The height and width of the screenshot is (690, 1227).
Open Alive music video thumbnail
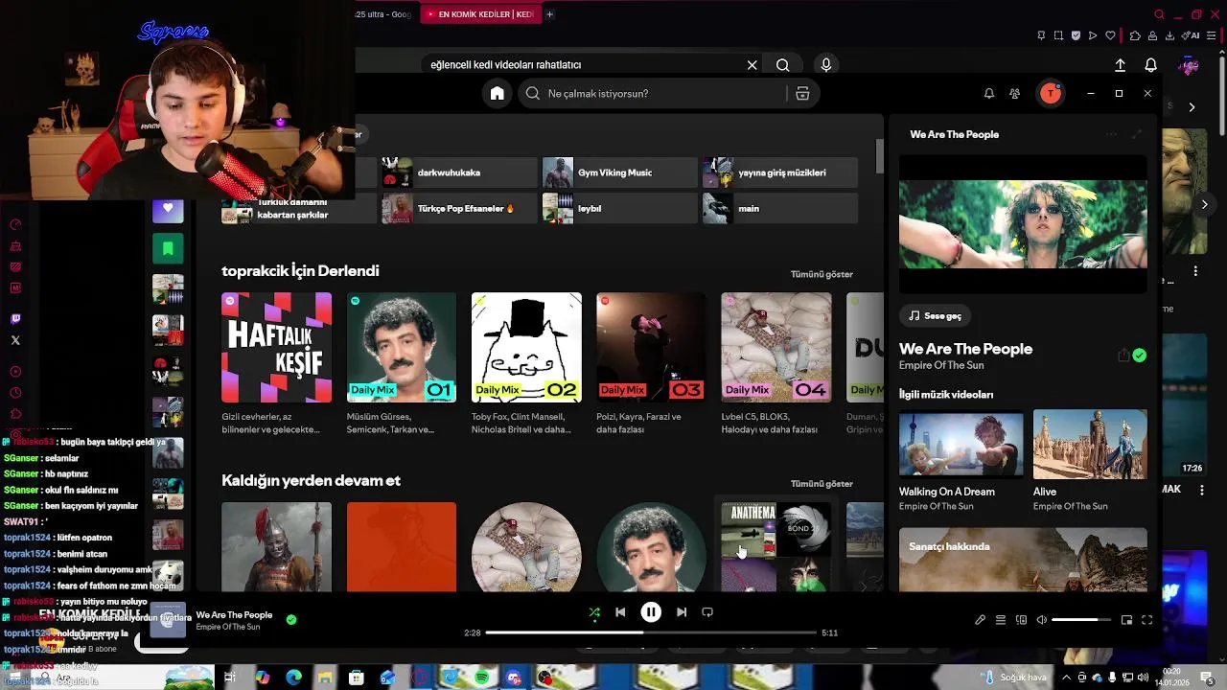coord(1090,444)
